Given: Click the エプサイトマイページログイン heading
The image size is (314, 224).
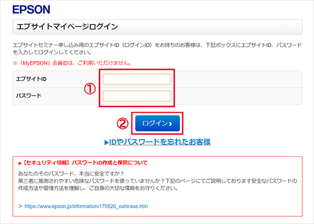Looking at the screenshot, I should click(x=67, y=26).
